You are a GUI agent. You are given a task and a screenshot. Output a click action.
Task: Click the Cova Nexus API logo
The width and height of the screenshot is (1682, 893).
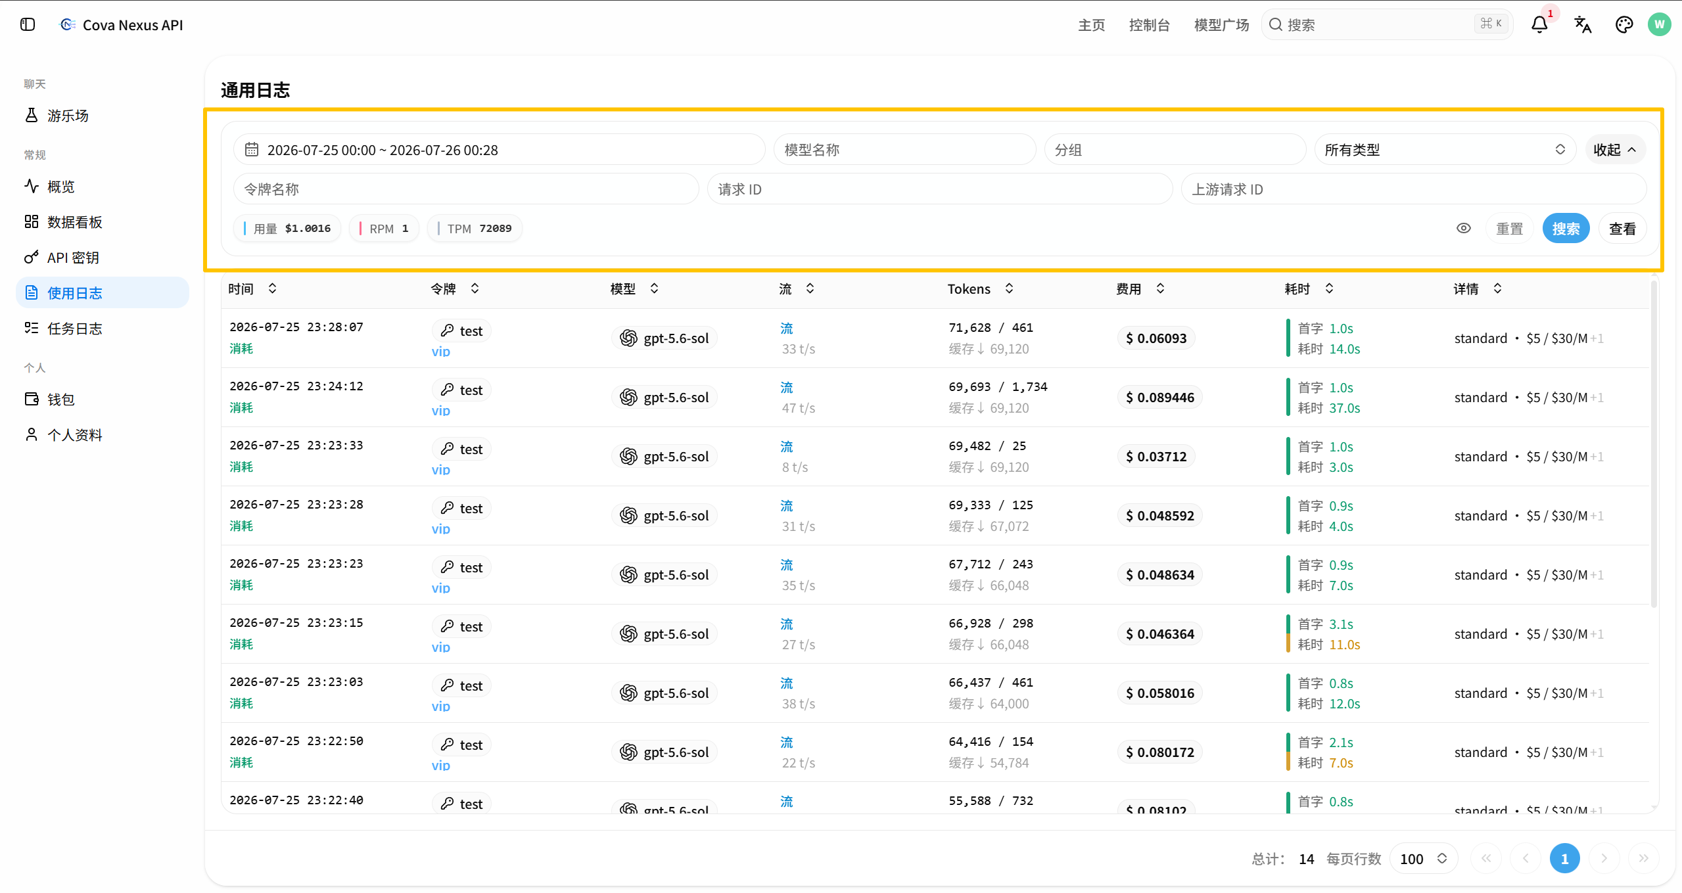tap(67, 24)
